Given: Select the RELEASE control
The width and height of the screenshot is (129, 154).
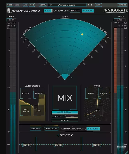Looking at the screenshot, I should (39, 93).
